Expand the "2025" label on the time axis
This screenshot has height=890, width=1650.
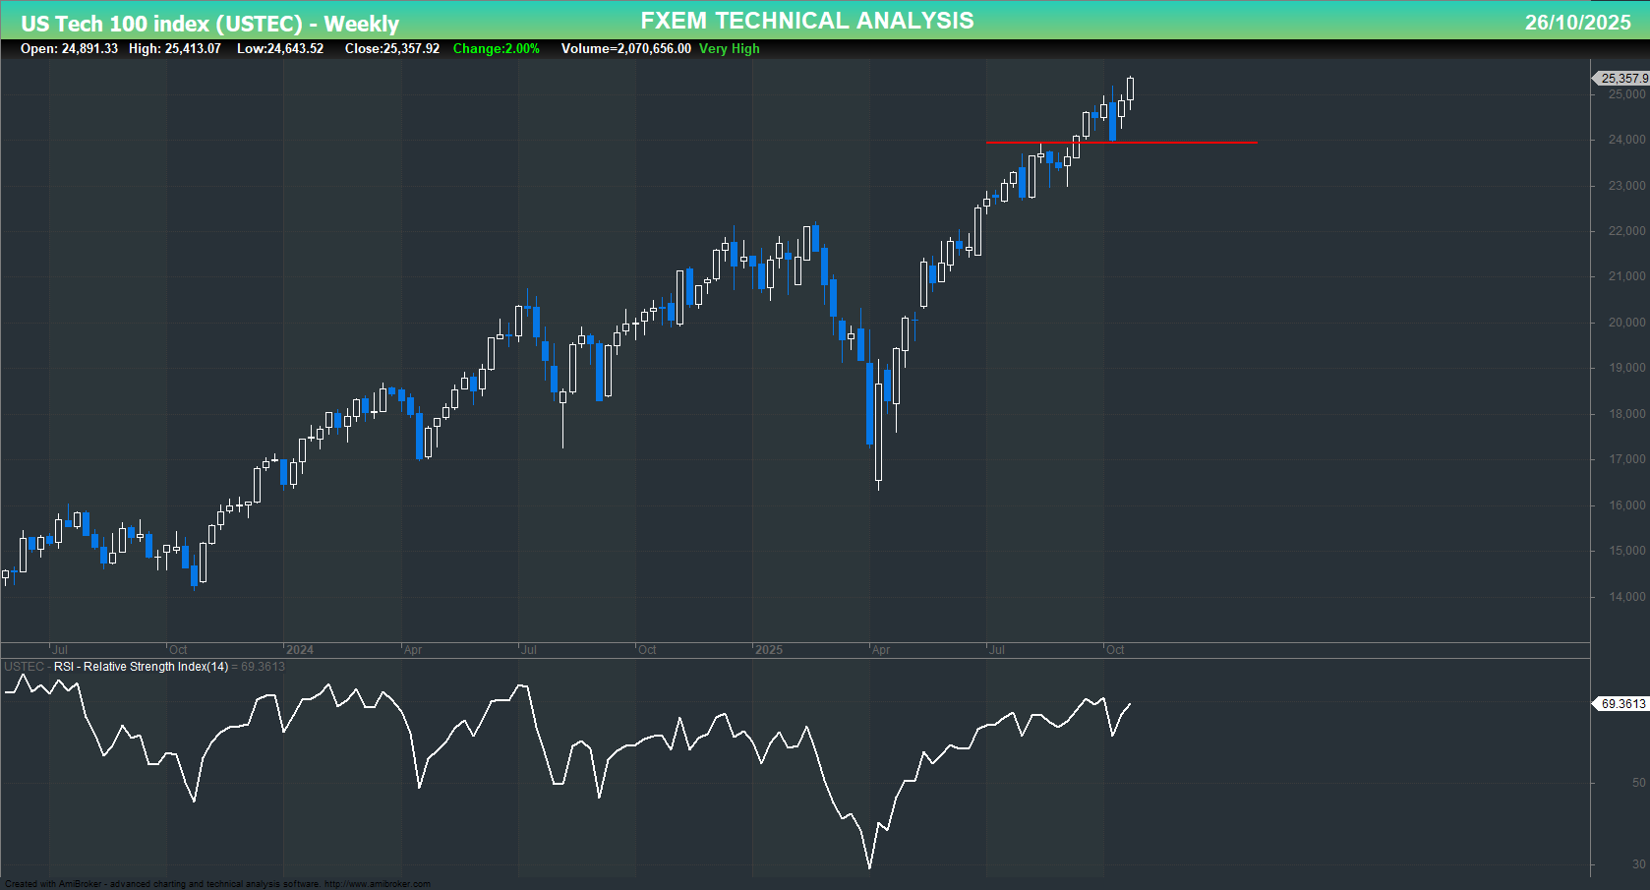tap(769, 650)
